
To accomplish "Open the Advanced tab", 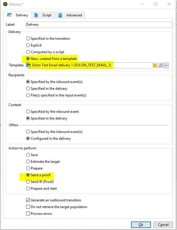I will 70,15.
